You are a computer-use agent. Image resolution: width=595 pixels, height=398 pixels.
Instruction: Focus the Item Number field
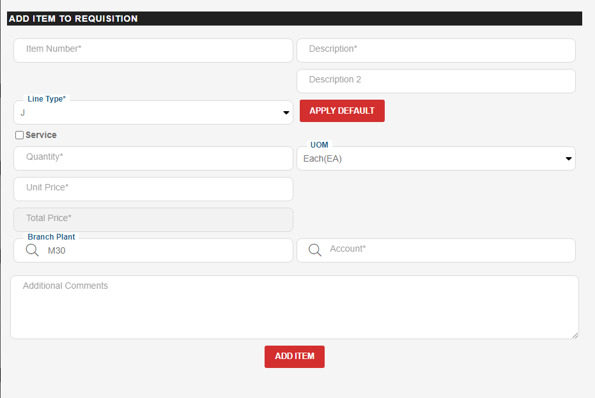153,50
